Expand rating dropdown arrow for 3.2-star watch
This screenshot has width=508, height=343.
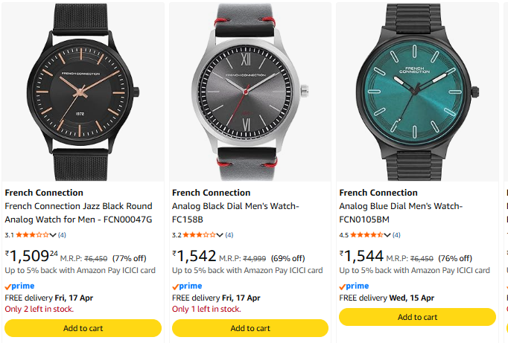tap(220, 235)
